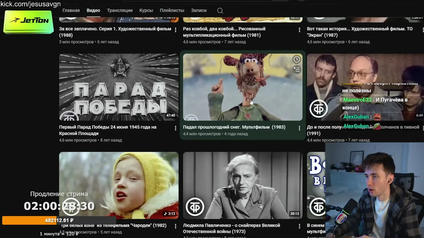Open the "Людмила Павличенко - о снайперах" video title
Screen dimensions: 424x238
[232, 228]
